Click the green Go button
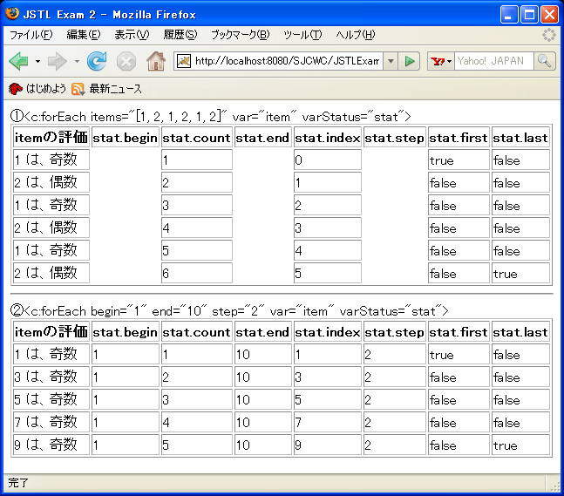 (410, 61)
